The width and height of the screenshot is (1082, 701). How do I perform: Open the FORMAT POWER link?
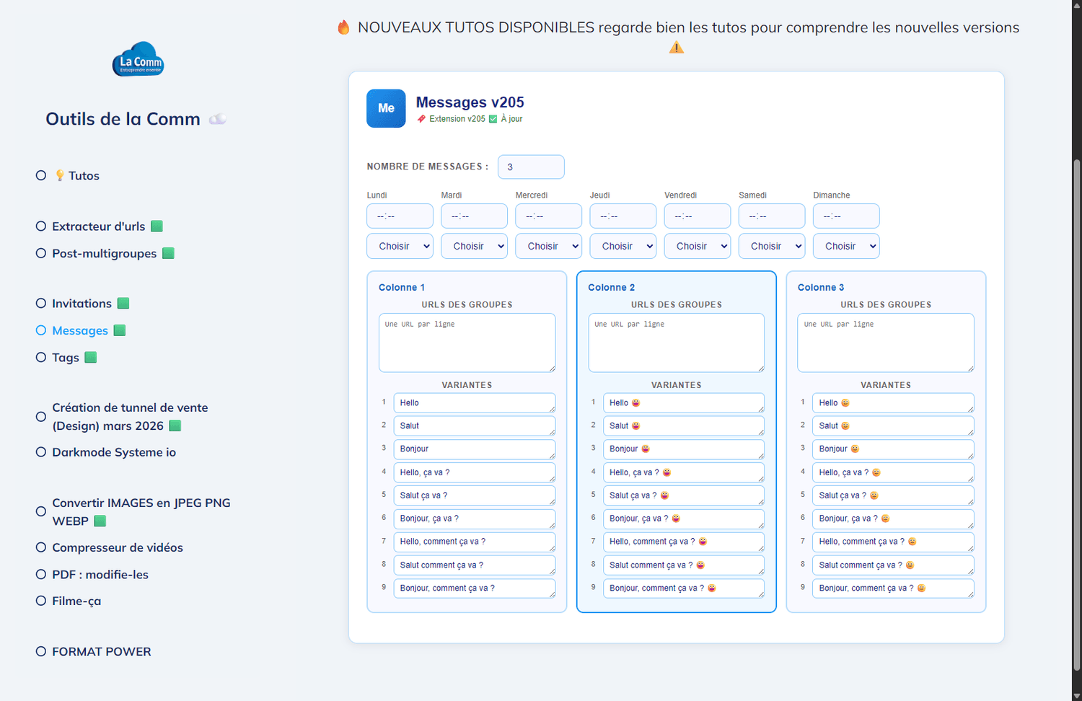coord(102,652)
